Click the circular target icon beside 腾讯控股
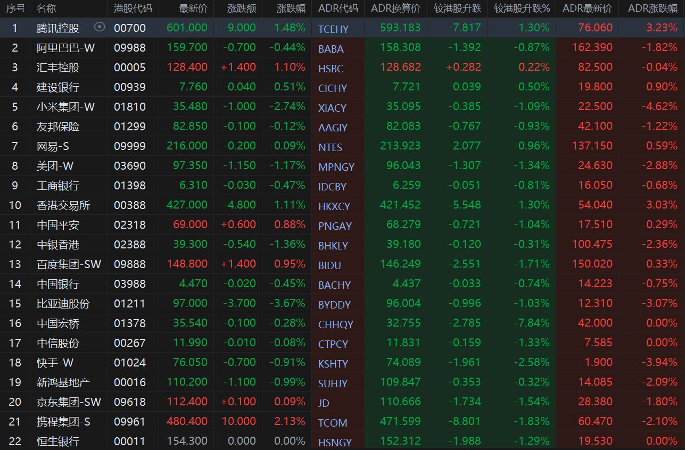This screenshot has height=450, width=685. point(100,27)
